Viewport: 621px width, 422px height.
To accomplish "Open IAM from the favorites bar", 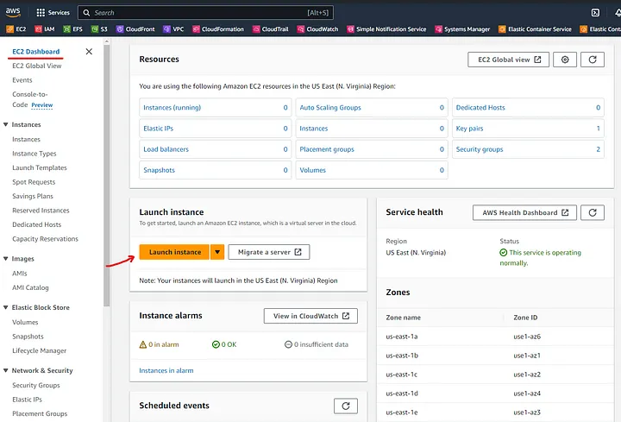I will [x=44, y=29].
